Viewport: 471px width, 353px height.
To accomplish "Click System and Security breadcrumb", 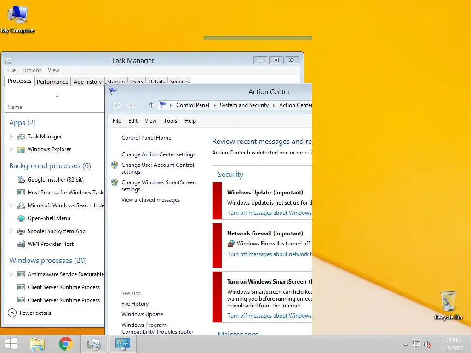I will point(244,105).
